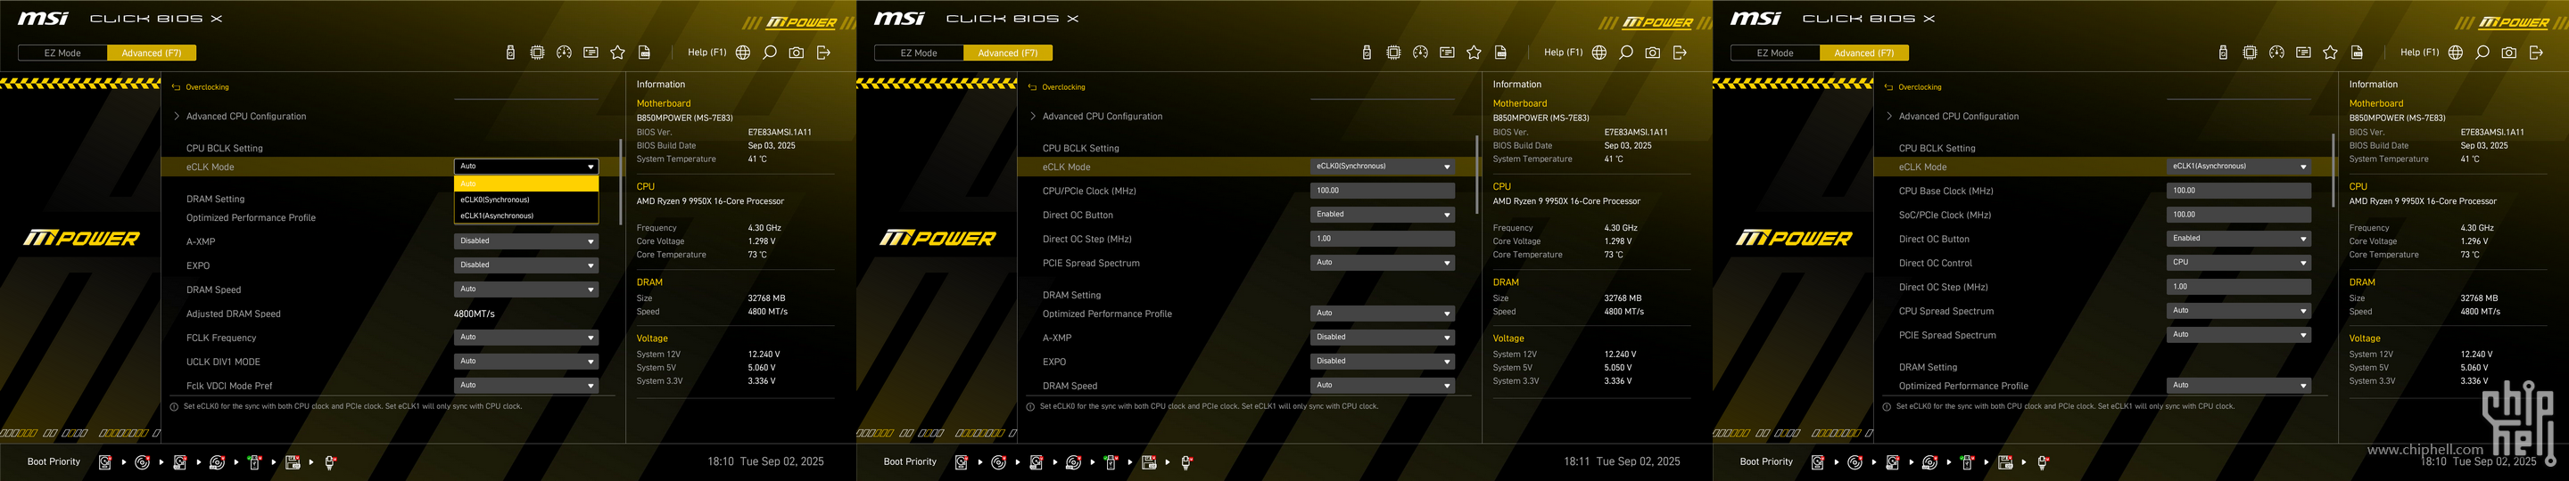This screenshot has height=481, width=2569.
Task: Open search magnifier icon in middle BIOS screen
Action: [x=1626, y=53]
